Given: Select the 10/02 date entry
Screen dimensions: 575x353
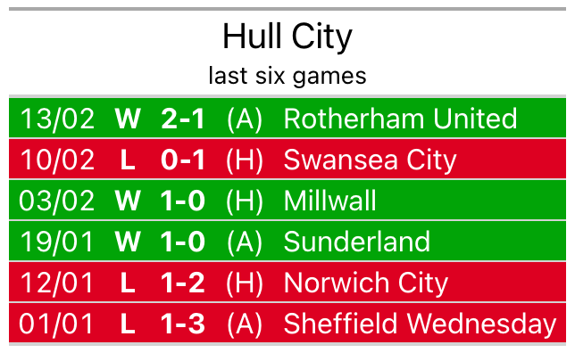Looking at the screenshot, I should (57, 160).
